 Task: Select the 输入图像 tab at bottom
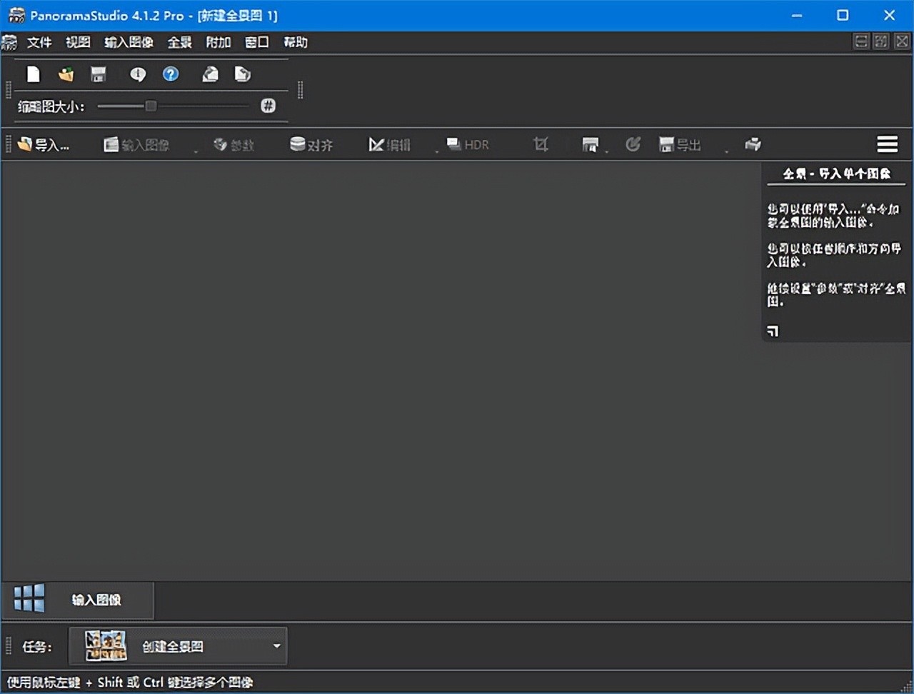click(78, 600)
